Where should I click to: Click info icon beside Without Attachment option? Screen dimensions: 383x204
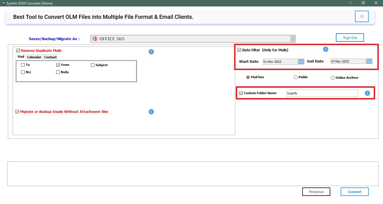click(151, 112)
